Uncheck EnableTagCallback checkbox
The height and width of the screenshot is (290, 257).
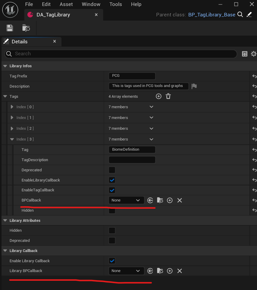point(112,190)
